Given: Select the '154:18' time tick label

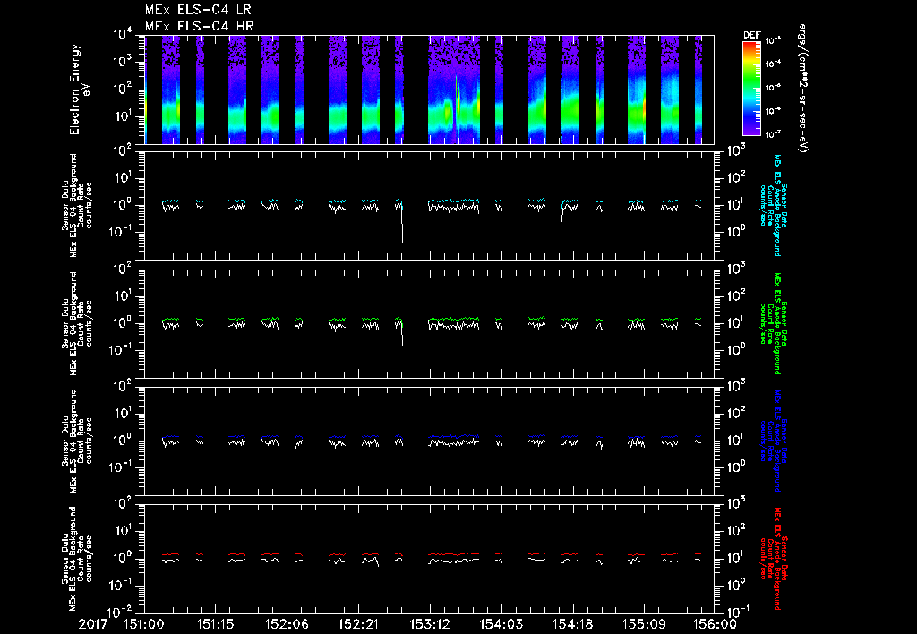Looking at the screenshot, I should coord(572,625).
